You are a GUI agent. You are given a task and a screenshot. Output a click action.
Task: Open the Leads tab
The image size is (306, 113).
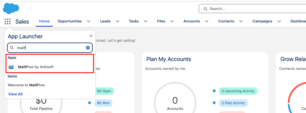(106, 21)
